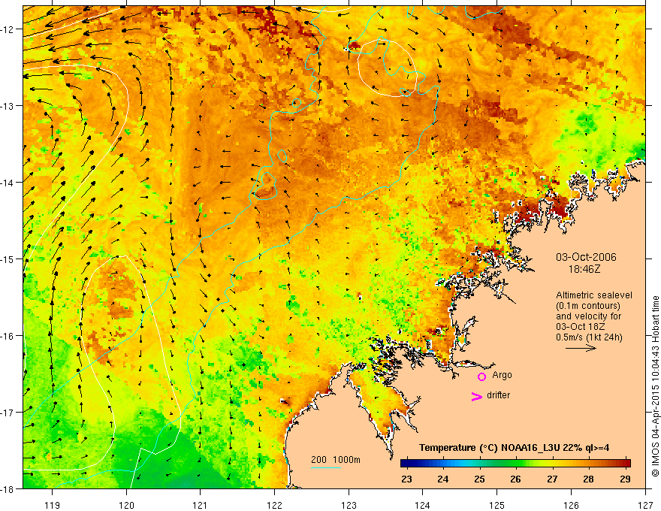Click the colorbar tick label 28
The image size is (661, 511).
coord(589,479)
